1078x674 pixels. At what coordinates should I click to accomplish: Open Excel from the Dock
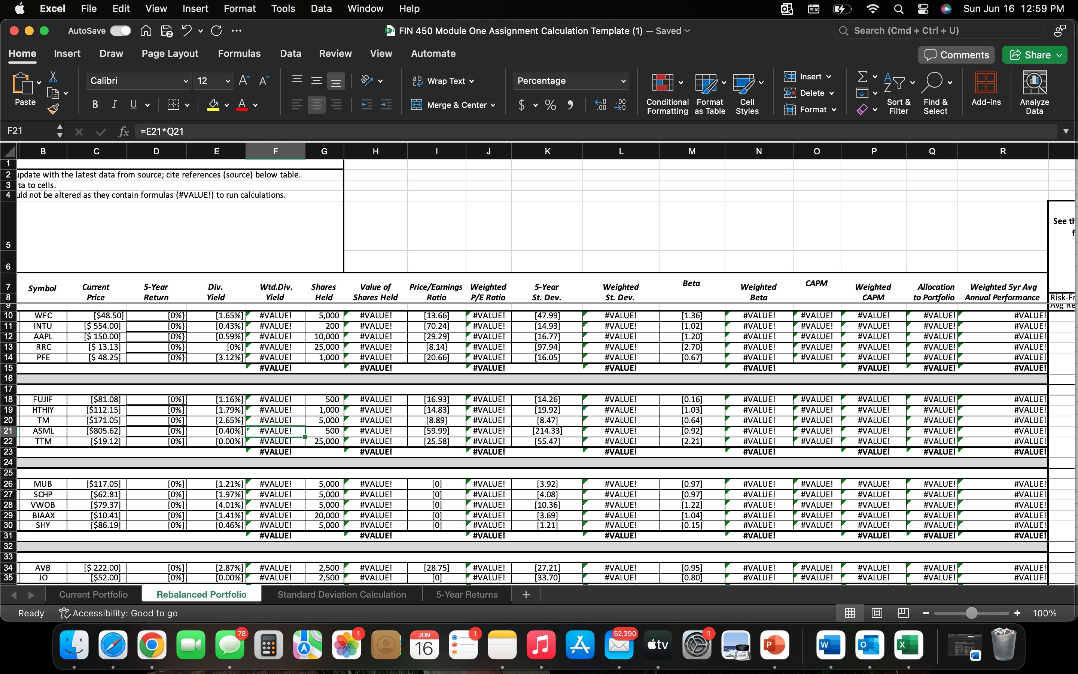coord(908,644)
